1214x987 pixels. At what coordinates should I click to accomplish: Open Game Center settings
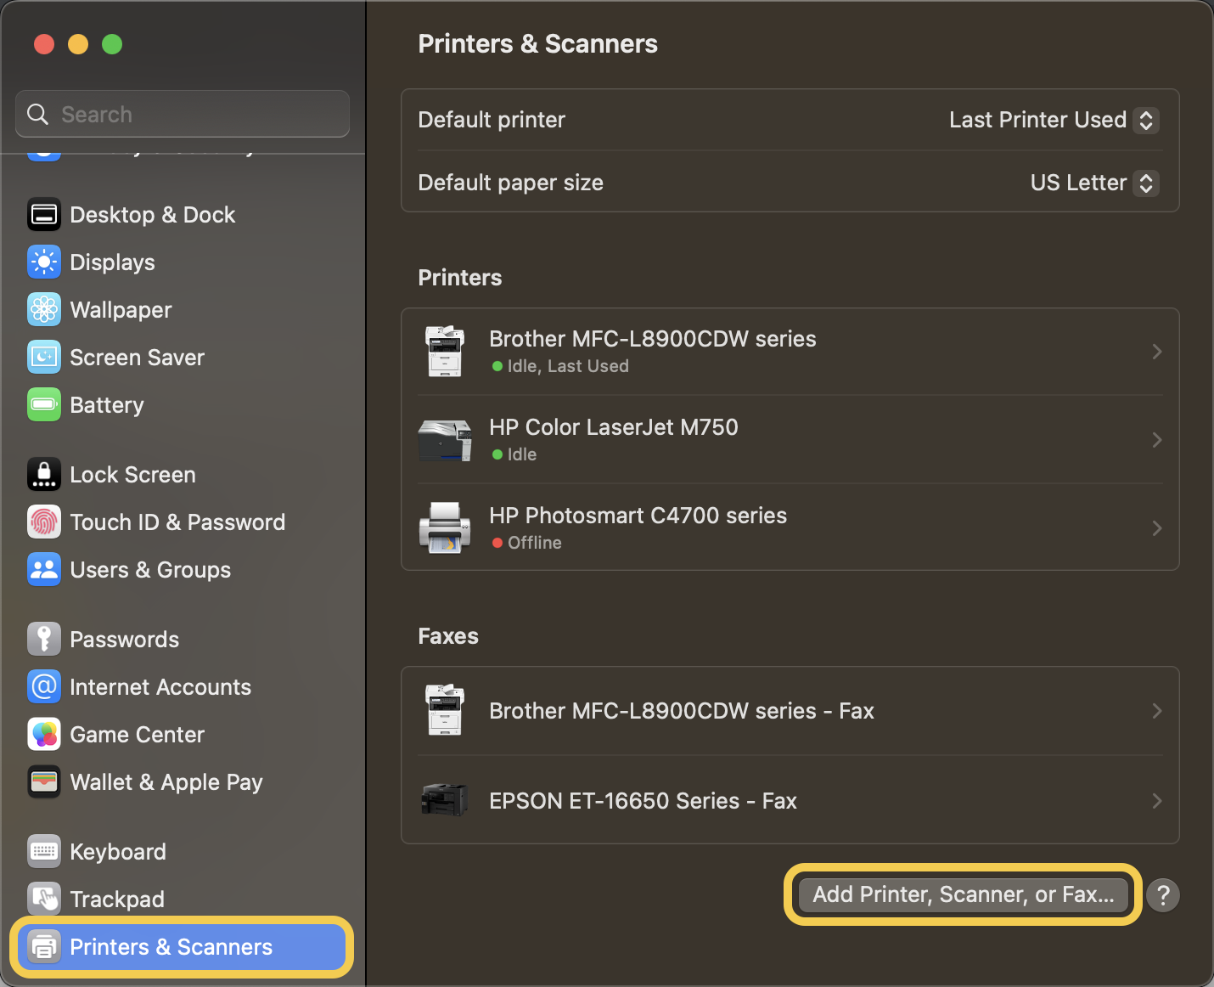[x=183, y=735]
